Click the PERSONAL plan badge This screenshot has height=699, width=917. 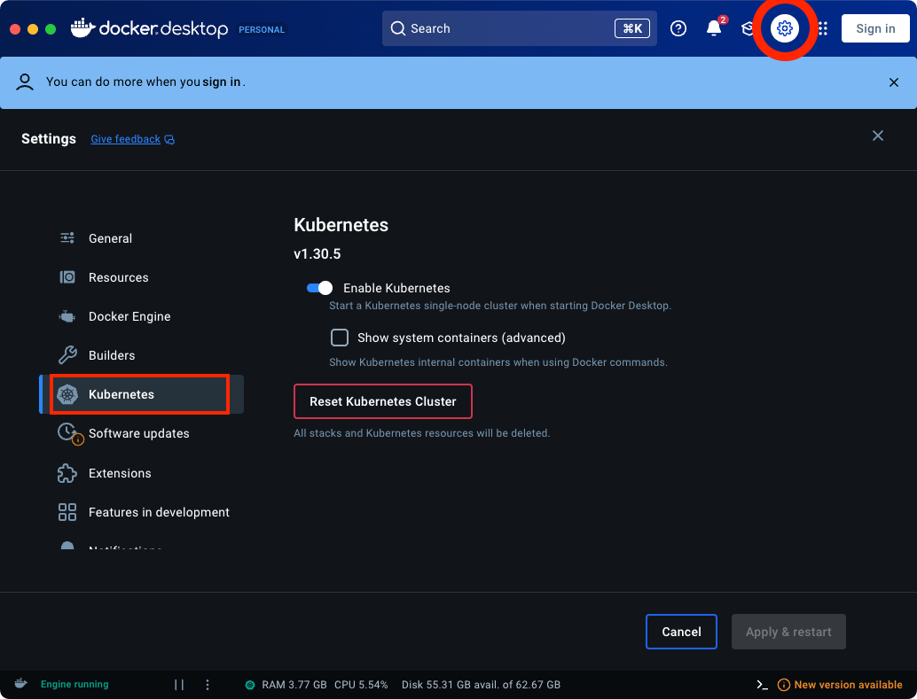point(262,29)
